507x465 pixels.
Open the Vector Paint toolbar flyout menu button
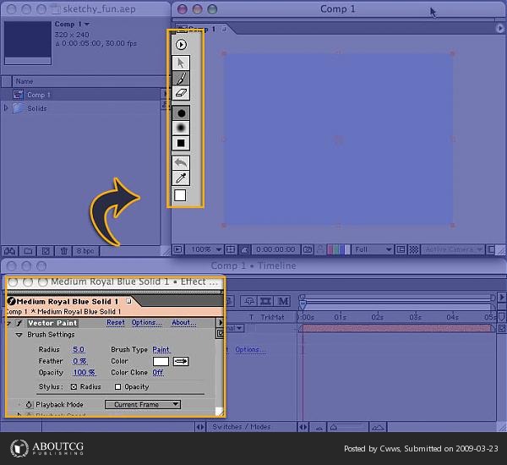[x=181, y=44]
